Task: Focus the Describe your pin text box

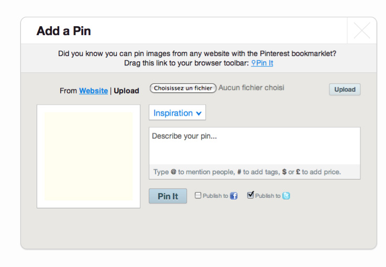Action: click(254, 146)
